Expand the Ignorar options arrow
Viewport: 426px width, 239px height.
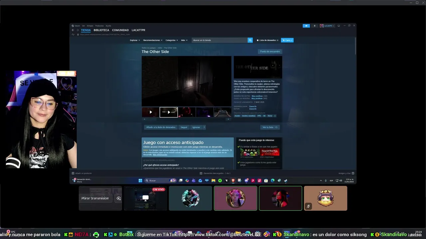click(x=204, y=127)
